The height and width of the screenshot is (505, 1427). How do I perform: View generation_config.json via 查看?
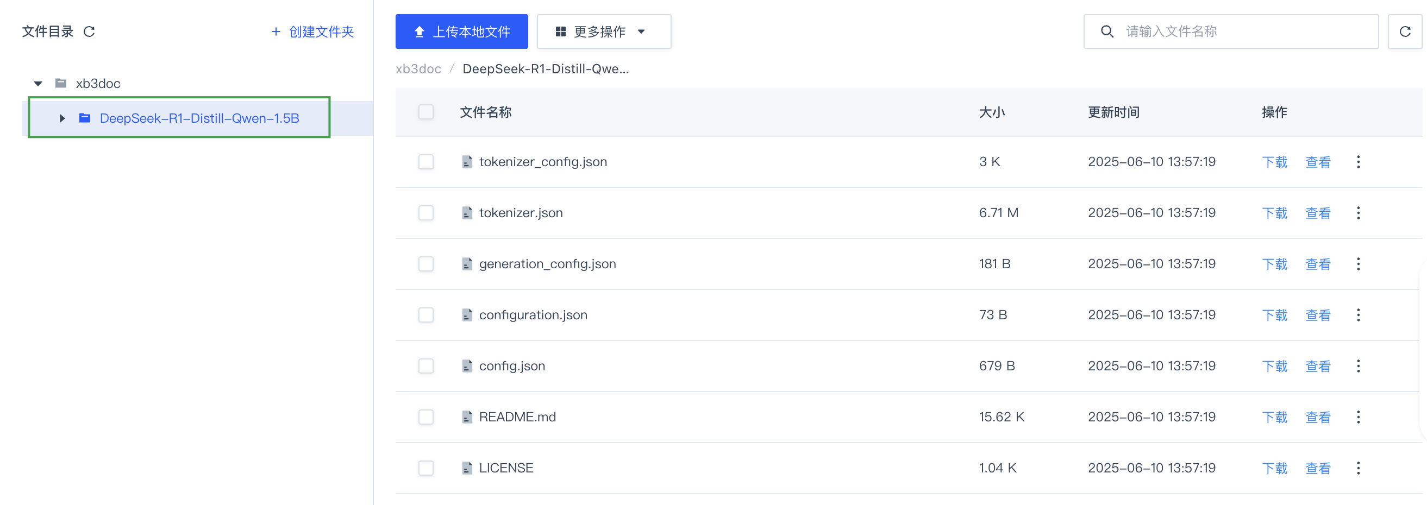(1318, 263)
